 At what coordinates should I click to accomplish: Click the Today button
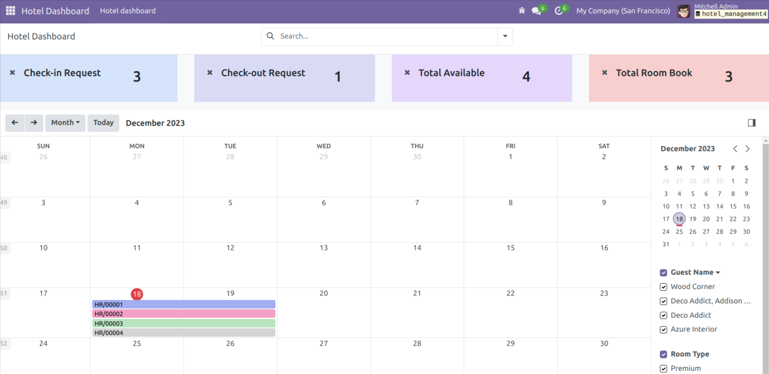click(103, 123)
